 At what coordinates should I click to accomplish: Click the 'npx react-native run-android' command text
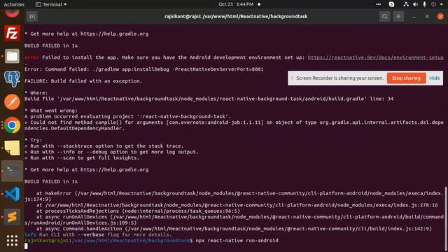[237, 241]
